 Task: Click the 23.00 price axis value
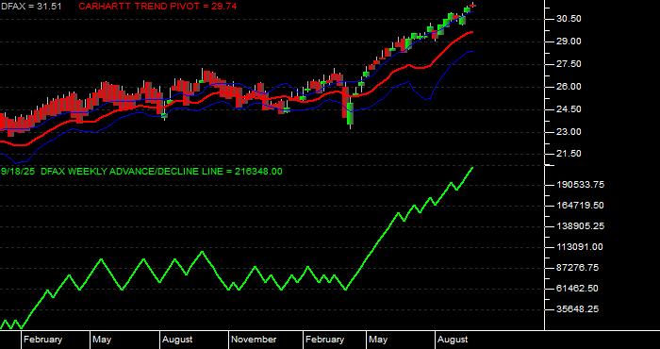569,132
